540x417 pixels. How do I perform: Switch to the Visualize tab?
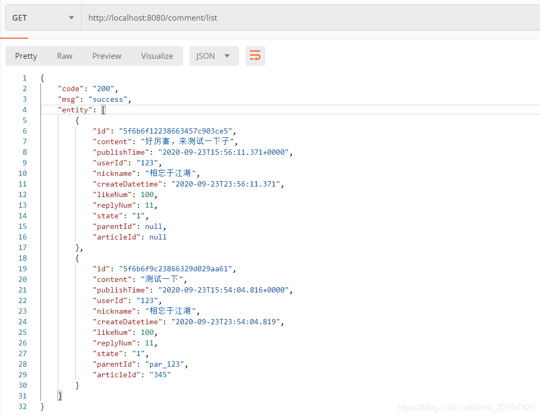coord(157,56)
